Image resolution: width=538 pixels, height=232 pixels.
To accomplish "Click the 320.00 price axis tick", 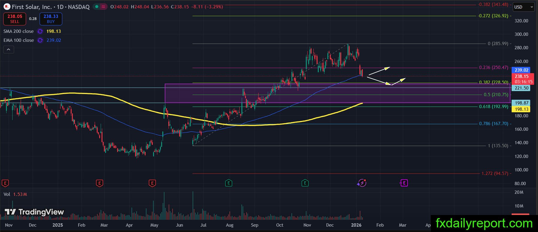I will tap(521, 21).
